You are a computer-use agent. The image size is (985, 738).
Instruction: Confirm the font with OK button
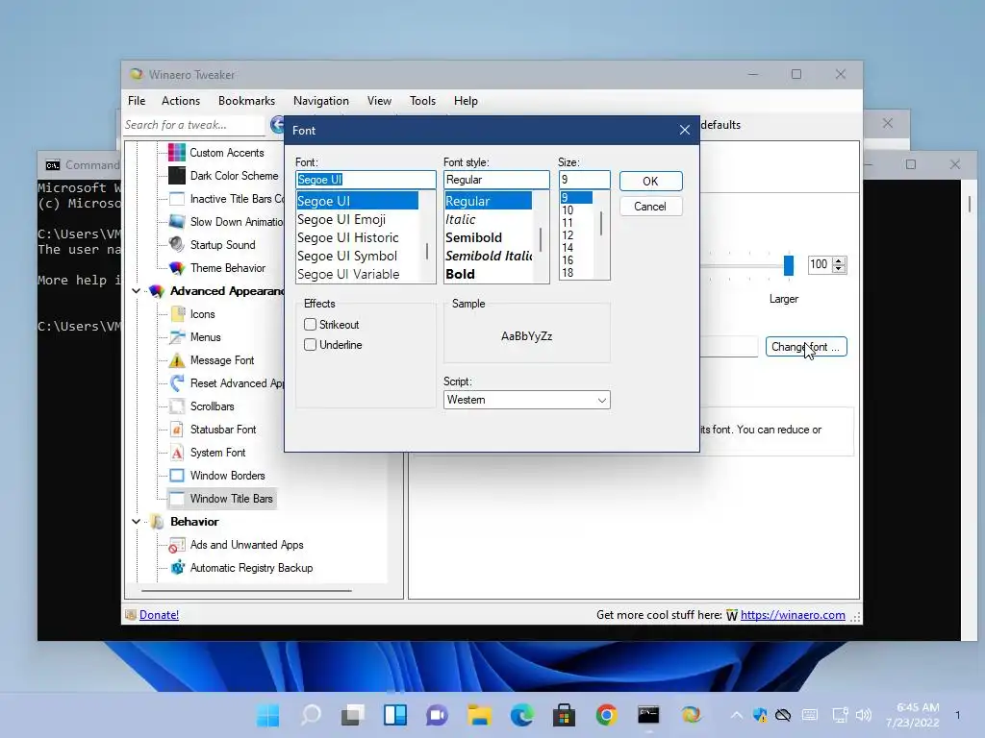(650, 181)
